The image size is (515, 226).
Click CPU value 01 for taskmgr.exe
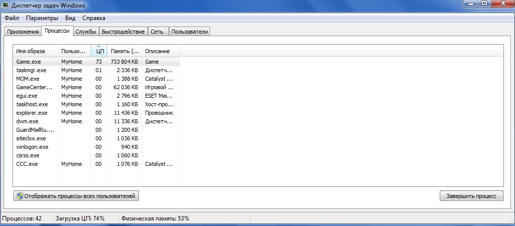point(98,70)
